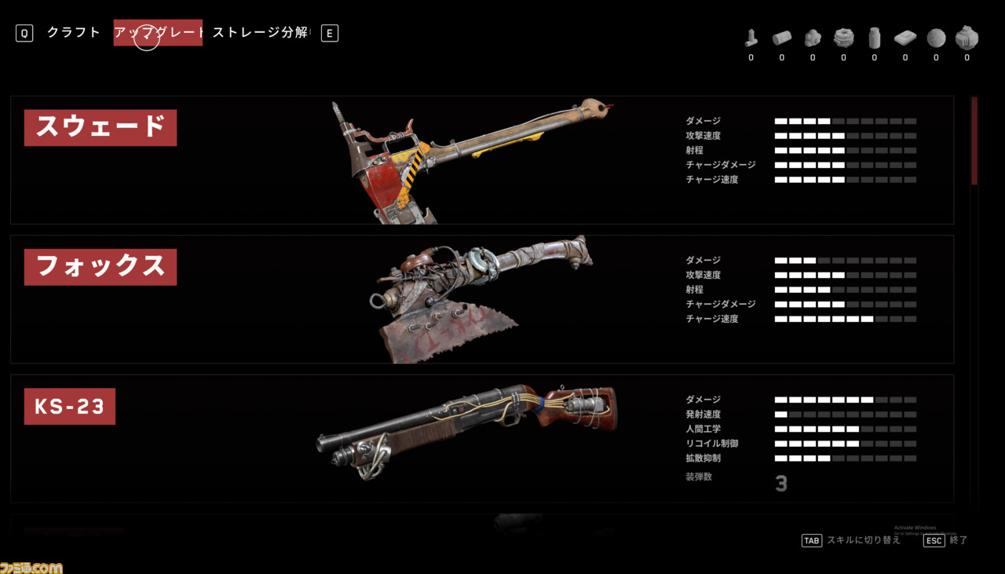Click the red vertical scrollbar thumb

pos(974,141)
